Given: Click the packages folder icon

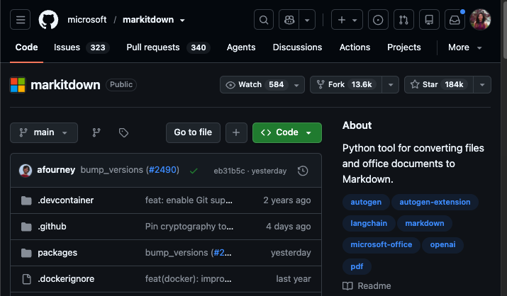Looking at the screenshot, I should click(26, 253).
